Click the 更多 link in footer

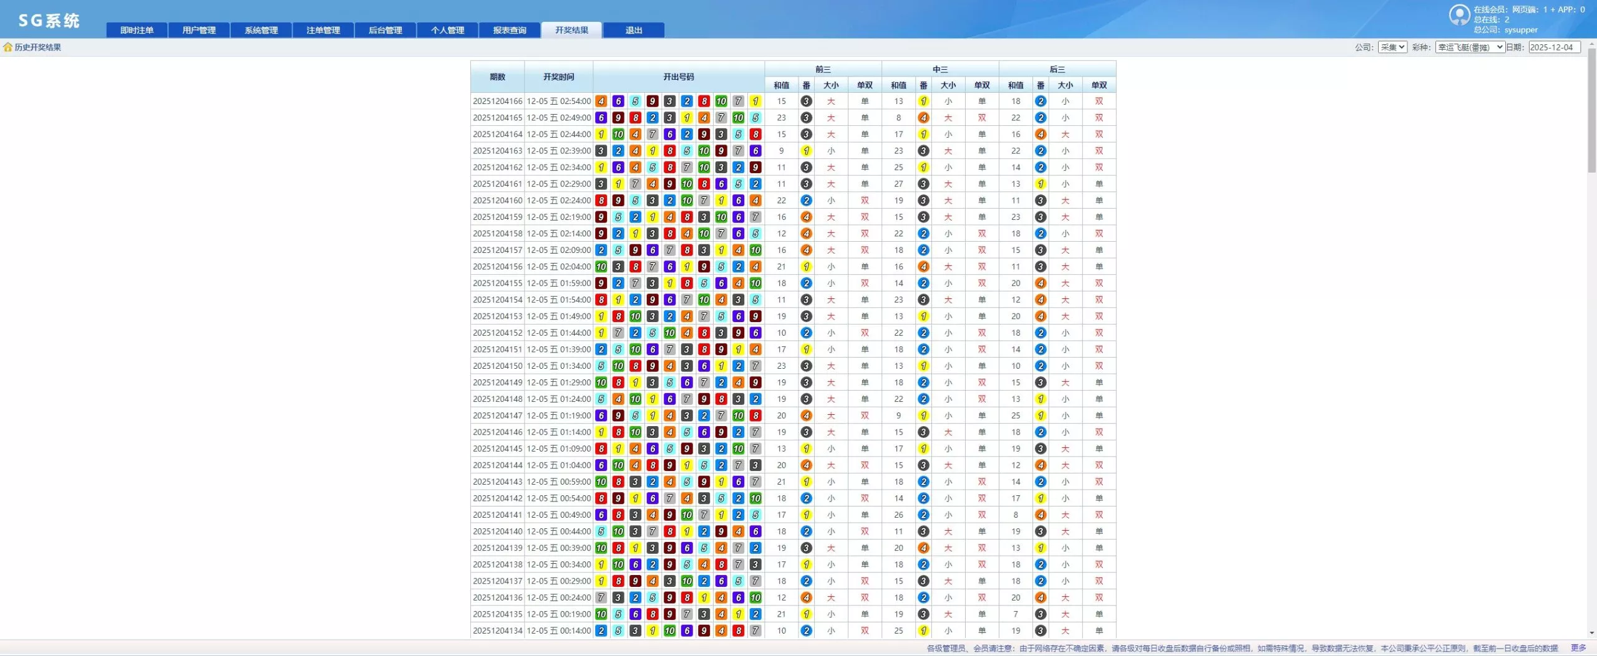(1578, 648)
